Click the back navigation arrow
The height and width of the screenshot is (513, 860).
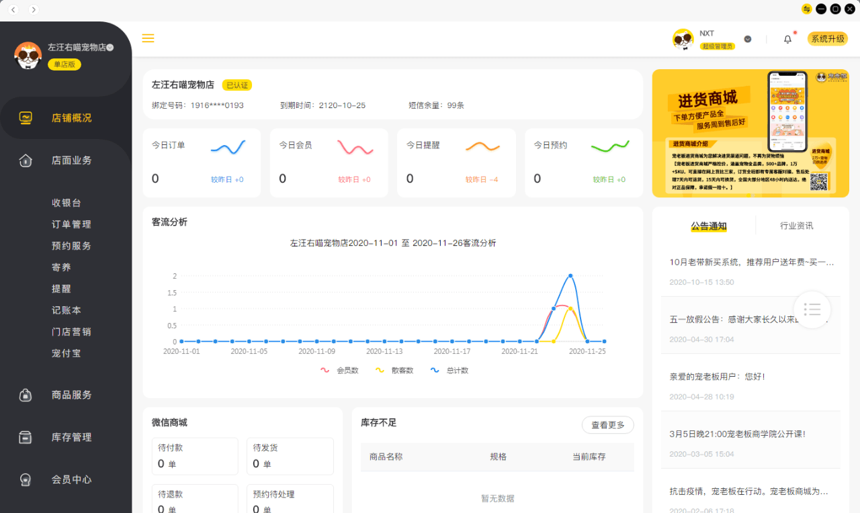(x=13, y=9)
